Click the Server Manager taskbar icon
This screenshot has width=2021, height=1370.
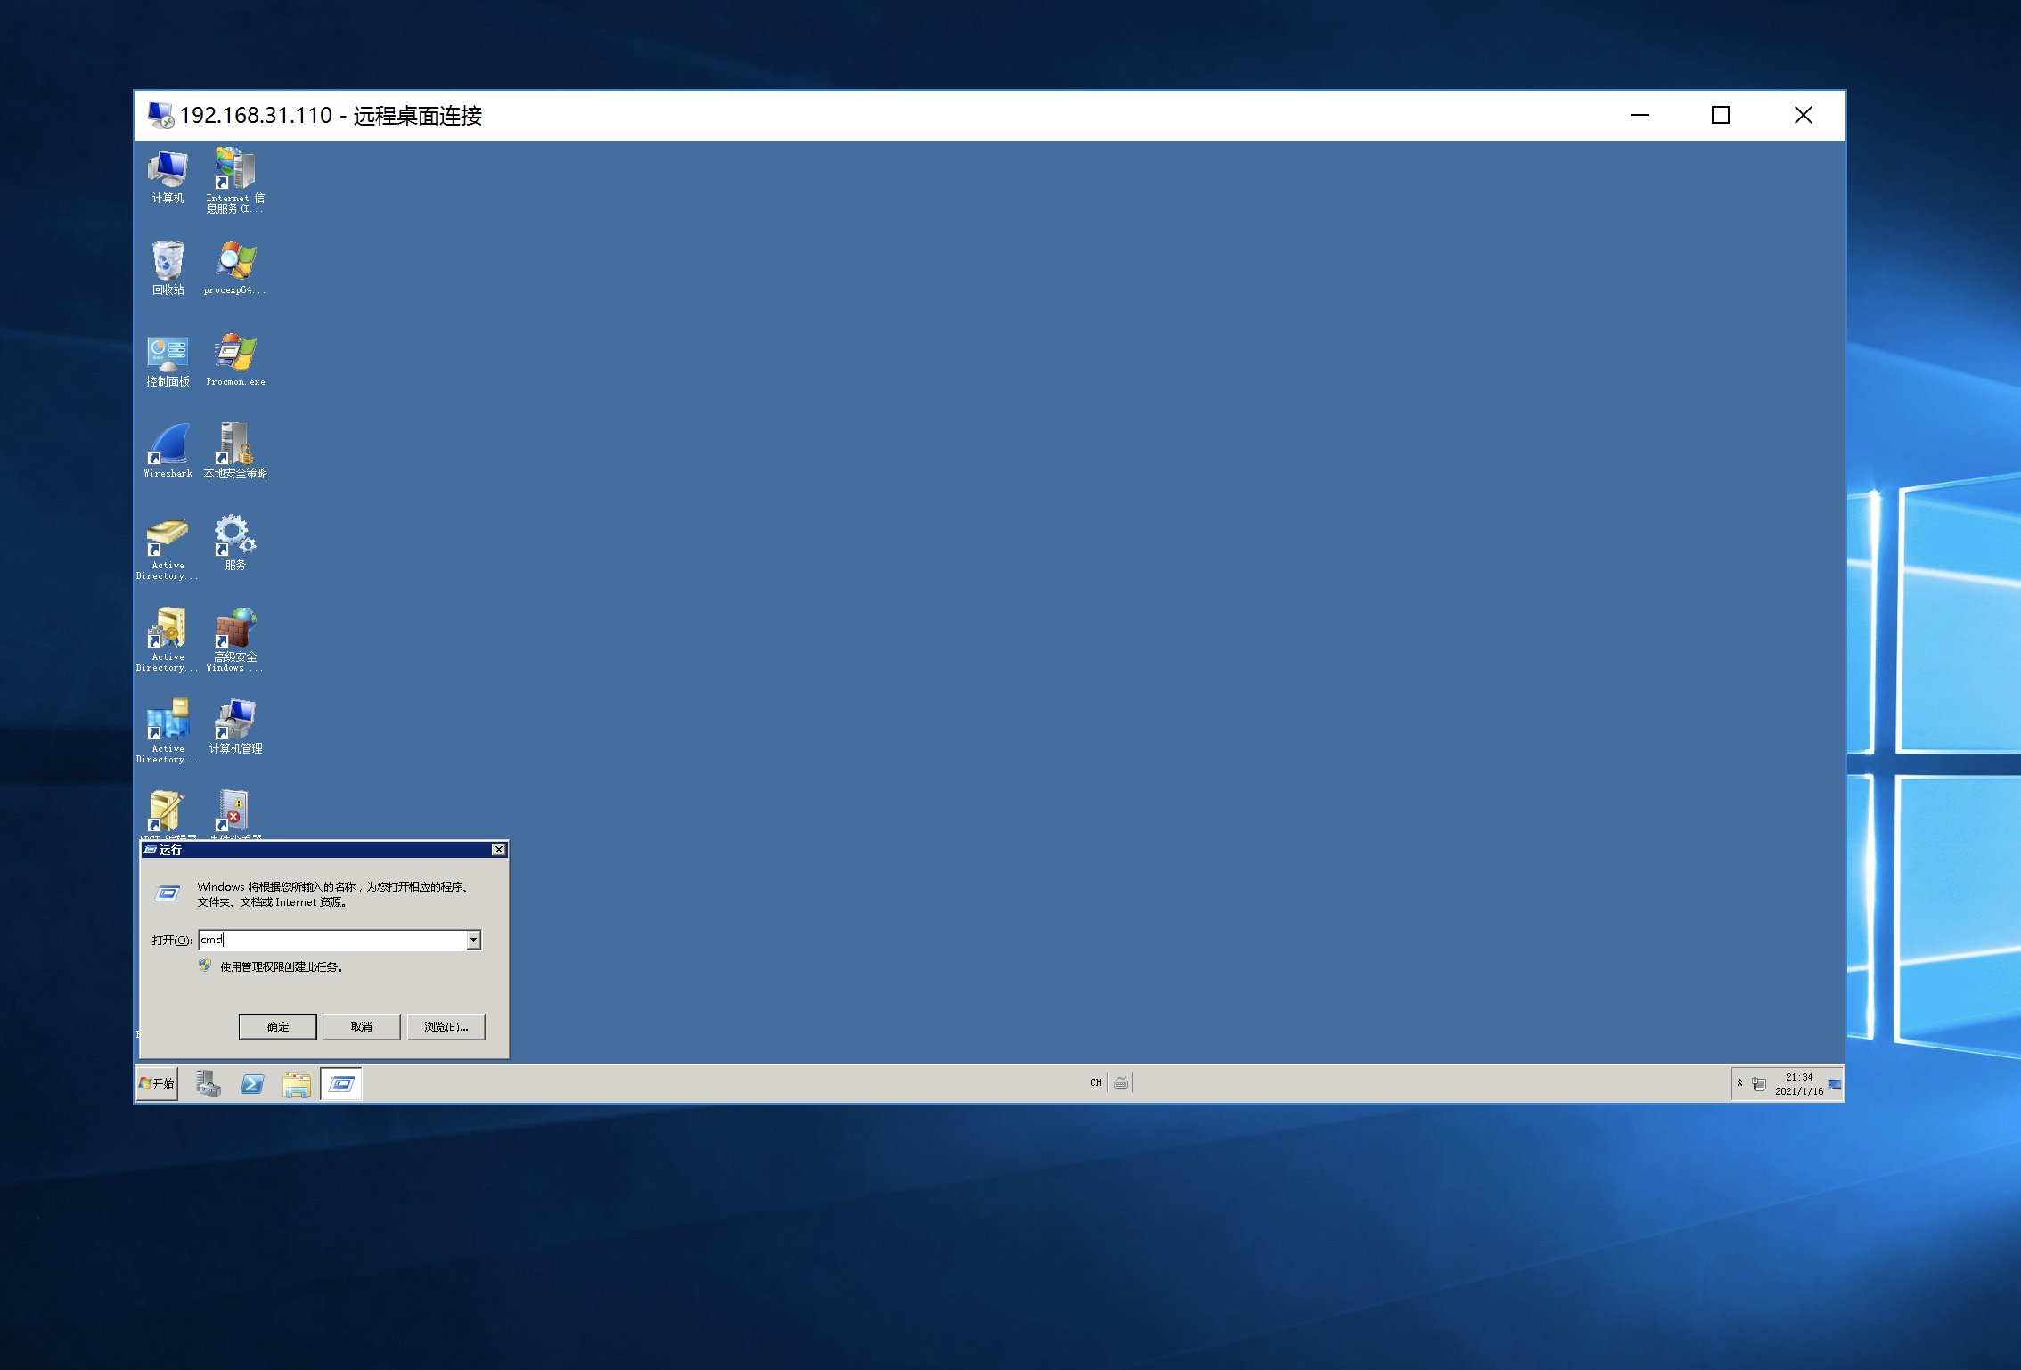[x=208, y=1084]
